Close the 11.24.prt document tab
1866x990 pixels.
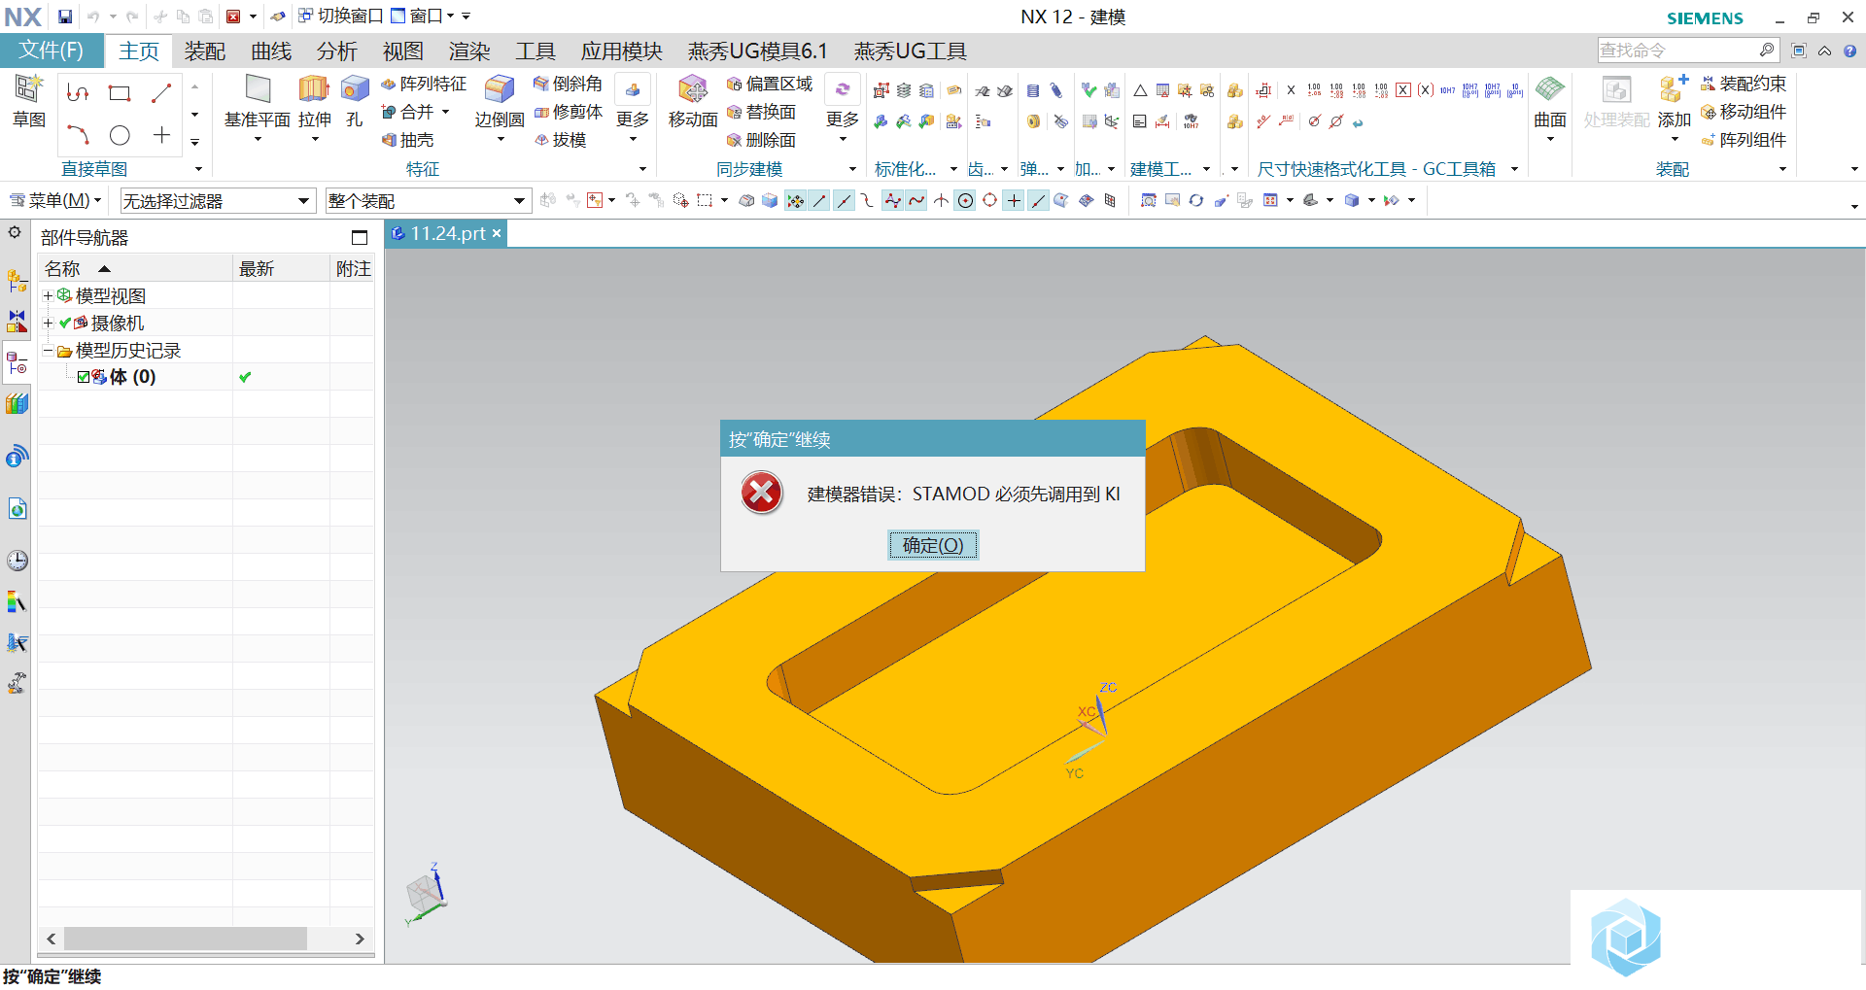tap(497, 233)
